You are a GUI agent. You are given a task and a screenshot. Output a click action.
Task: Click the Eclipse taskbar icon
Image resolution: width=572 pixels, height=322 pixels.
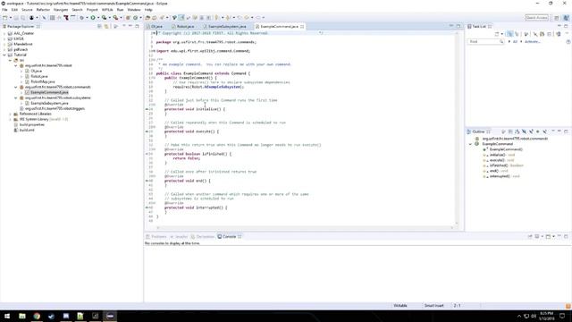point(110,316)
